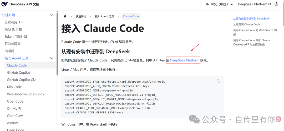Open Kilo Code sidebar item
284x131 pixels.
click(x=14, y=87)
